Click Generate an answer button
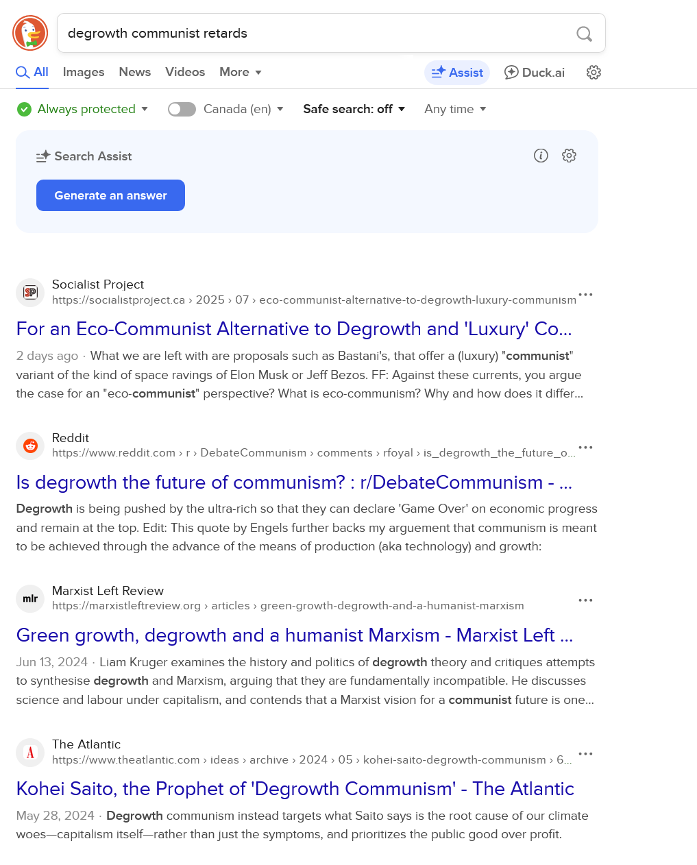Viewport: 697px width, 865px height. [x=110, y=195]
